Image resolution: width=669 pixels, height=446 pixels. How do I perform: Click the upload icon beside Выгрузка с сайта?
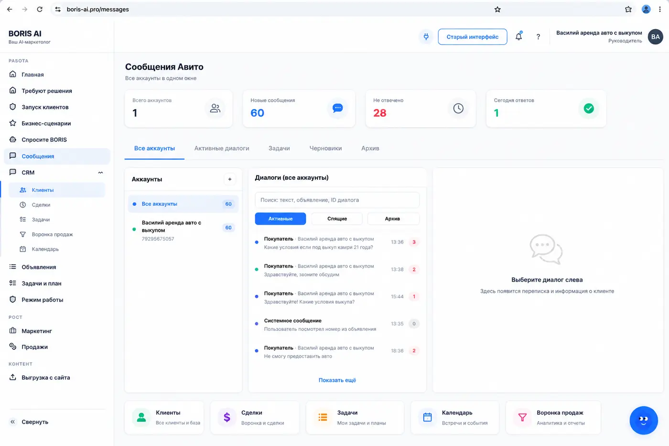pos(13,377)
